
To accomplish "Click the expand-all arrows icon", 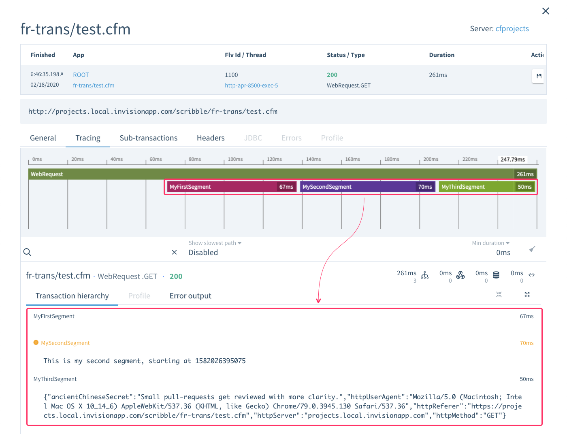I will [x=527, y=294].
